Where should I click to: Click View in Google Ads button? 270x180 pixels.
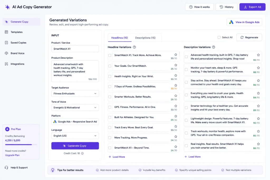pyautogui.click(x=244, y=22)
